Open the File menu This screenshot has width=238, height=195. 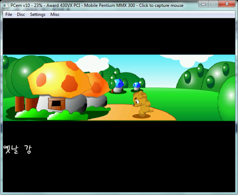click(9, 14)
